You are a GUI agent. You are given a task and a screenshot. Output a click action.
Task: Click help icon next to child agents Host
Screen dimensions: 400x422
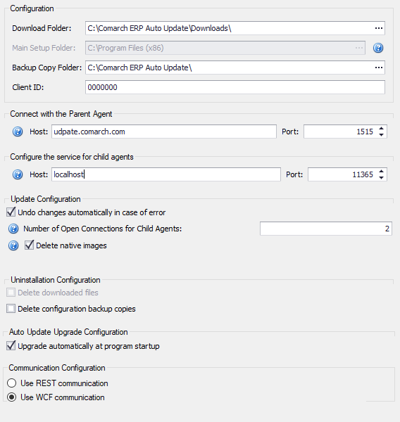point(18,174)
